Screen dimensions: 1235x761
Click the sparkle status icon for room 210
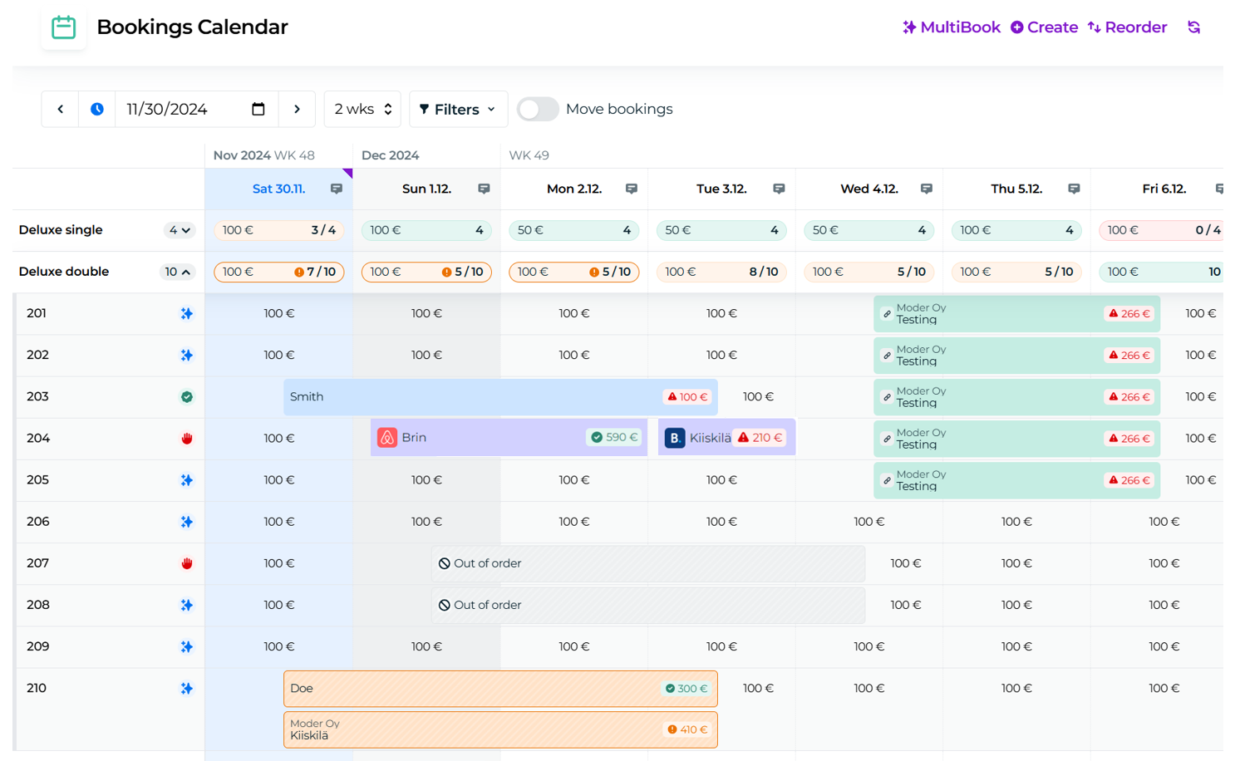pos(187,688)
